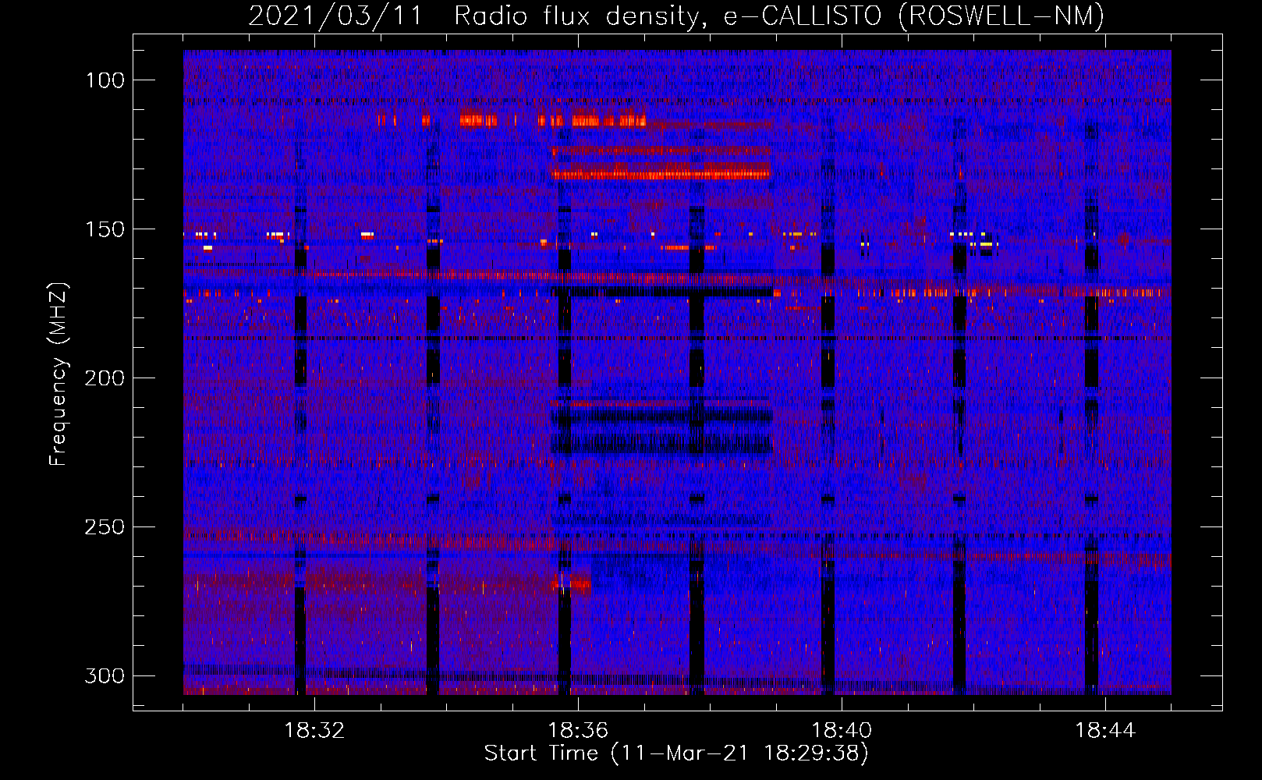Click the plot title "2021/03/11 Radio flux density, e-CALLISTO (ROSWELL-NM)"
The image size is (1262, 780).
(676, 16)
